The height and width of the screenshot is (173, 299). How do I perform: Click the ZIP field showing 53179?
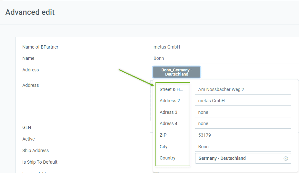(243, 135)
